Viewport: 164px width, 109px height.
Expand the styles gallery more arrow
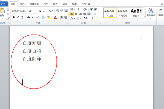click(x=144, y=16)
